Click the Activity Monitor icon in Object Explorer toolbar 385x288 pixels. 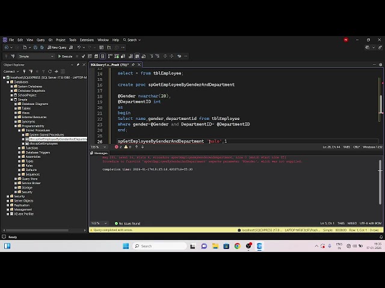coord(56,71)
